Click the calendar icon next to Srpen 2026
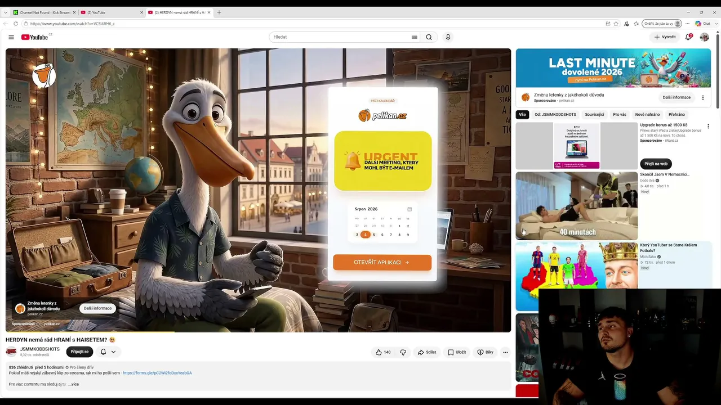This screenshot has height=405, width=721. (410, 209)
